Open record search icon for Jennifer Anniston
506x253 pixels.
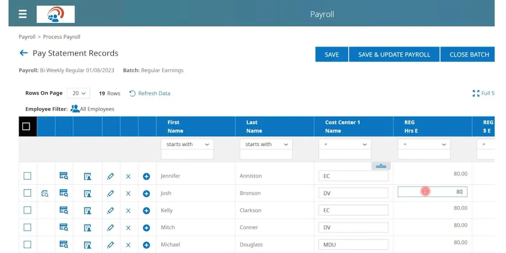pos(64,176)
